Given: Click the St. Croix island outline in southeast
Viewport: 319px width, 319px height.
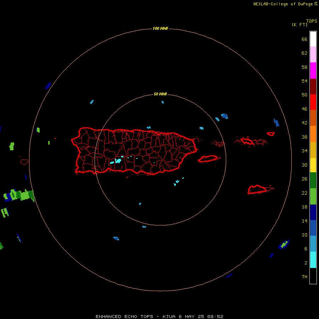Looking at the screenshot, I should click(258, 190).
